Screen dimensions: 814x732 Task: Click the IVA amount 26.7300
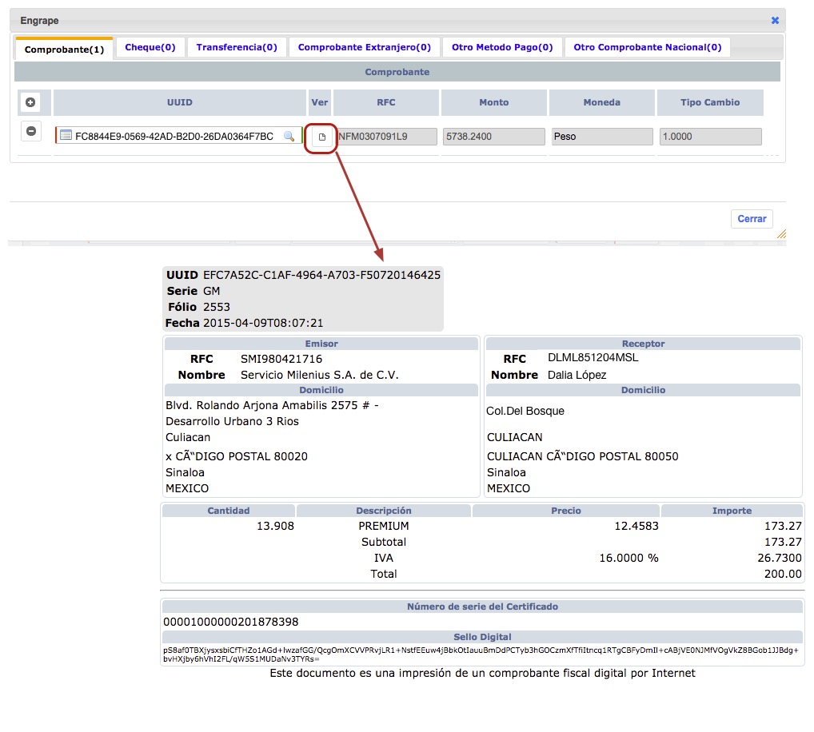click(780, 559)
